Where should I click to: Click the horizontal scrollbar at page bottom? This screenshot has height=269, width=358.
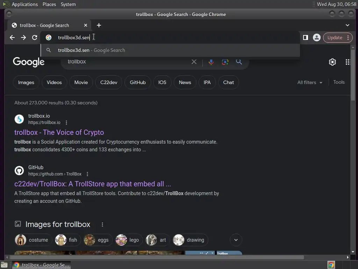pyautogui.click(x=156, y=257)
